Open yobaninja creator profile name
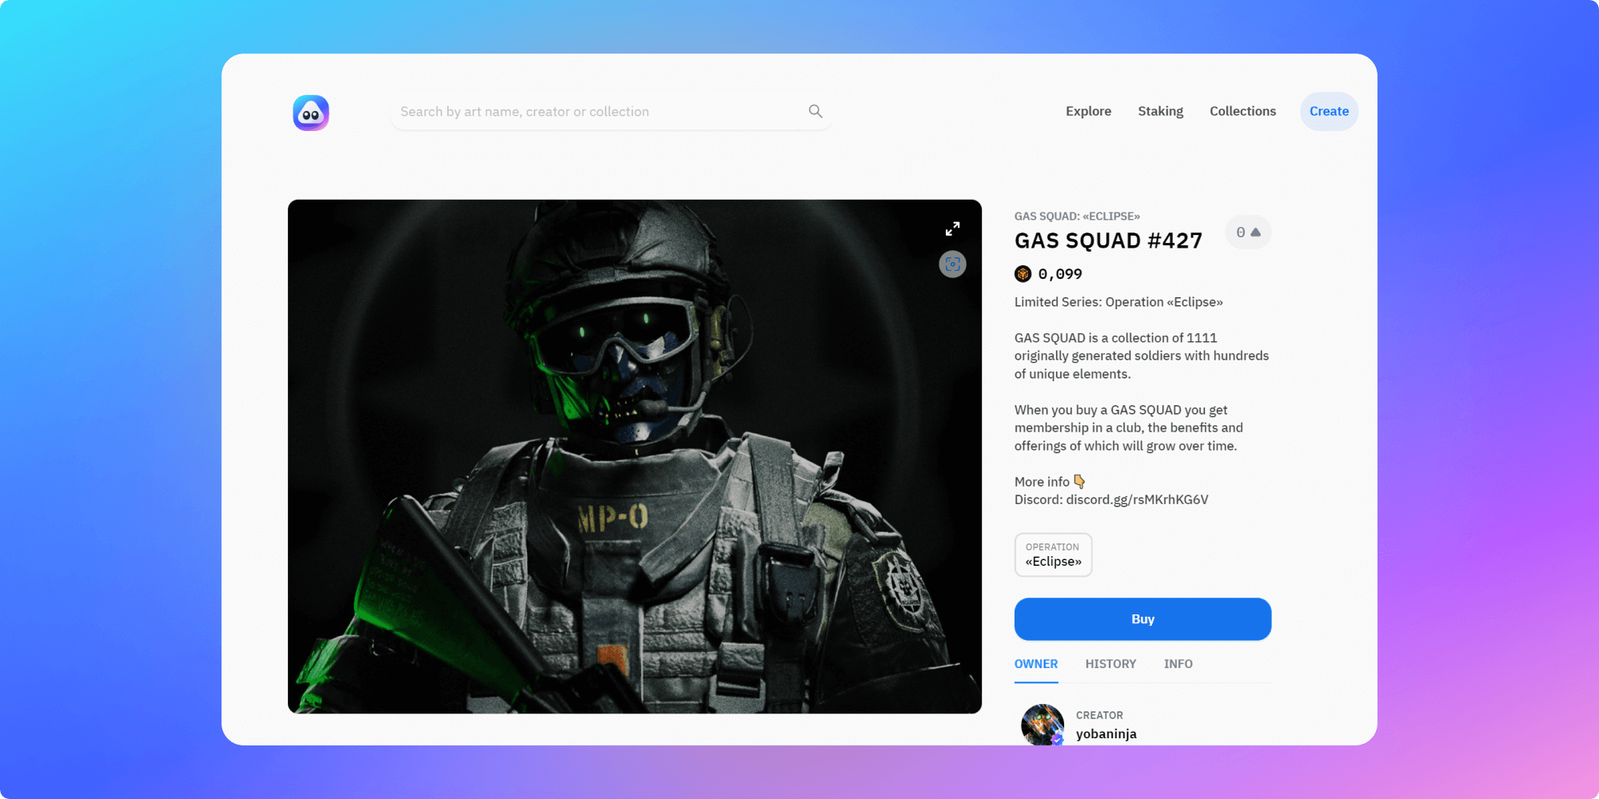The width and height of the screenshot is (1599, 799). (1106, 733)
